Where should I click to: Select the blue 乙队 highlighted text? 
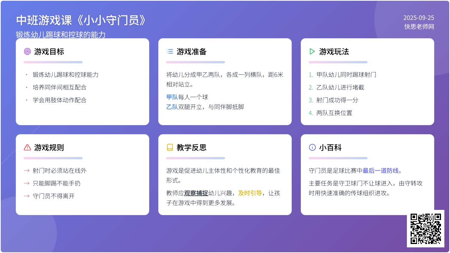(172, 107)
